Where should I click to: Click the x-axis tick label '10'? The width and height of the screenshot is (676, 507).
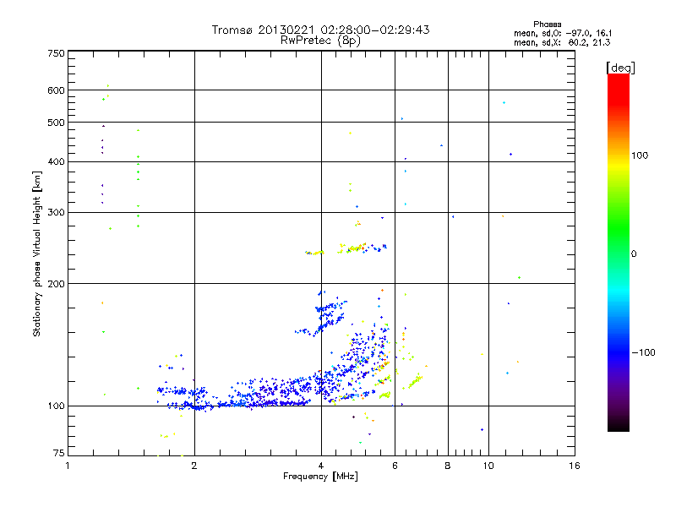coord(488,466)
